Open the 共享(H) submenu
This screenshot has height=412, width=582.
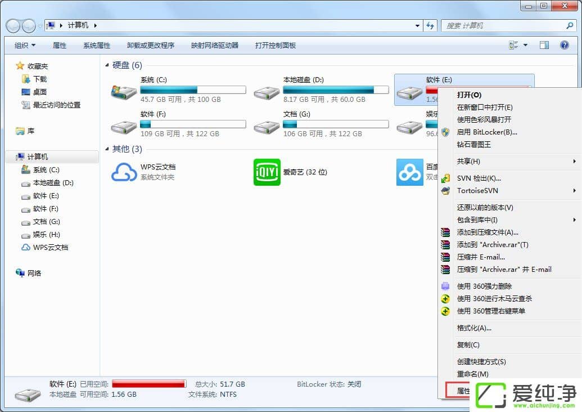468,161
